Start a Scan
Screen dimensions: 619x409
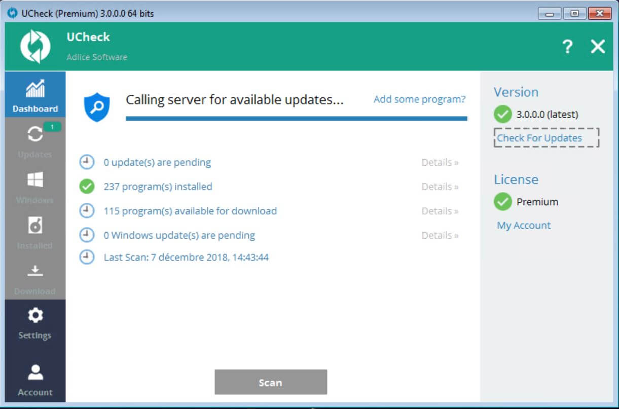pyautogui.click(x=270, y=382)
